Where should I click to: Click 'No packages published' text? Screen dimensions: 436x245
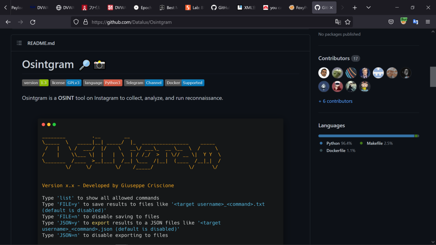pos(339,34)
